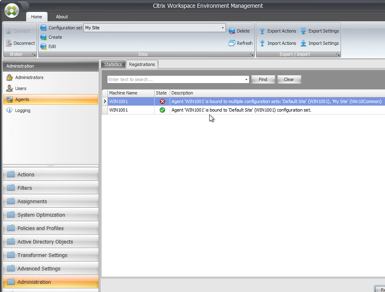This screenshot has width=385, height=292.
Task: Click the Administrators lock icon
Action: click(x=10, y=77)
